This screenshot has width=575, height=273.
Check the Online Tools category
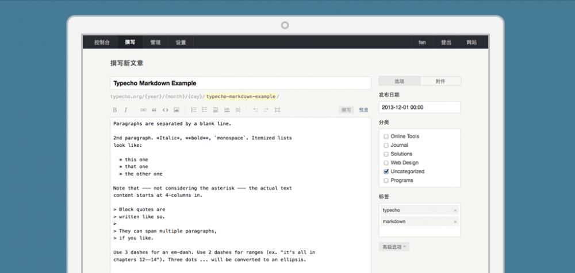click(386, 136)
